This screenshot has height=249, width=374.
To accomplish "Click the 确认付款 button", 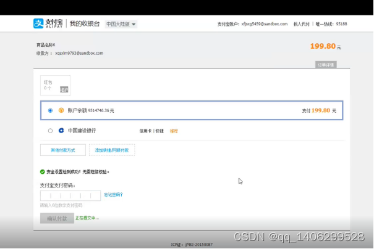I will coord(57,218).
